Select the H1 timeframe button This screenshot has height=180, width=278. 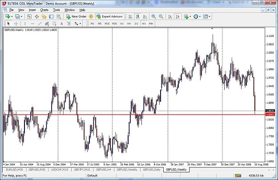[x=121, y=24]
